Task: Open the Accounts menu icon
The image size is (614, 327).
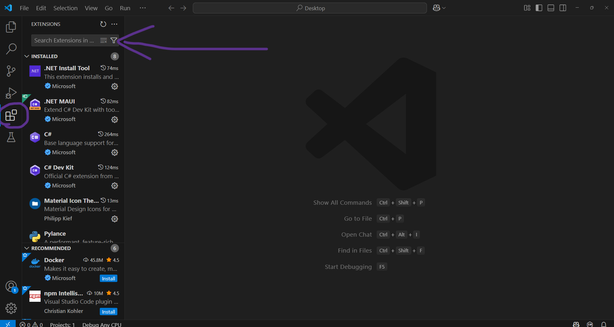Action: pyautogui.click(x=11, y=286)
